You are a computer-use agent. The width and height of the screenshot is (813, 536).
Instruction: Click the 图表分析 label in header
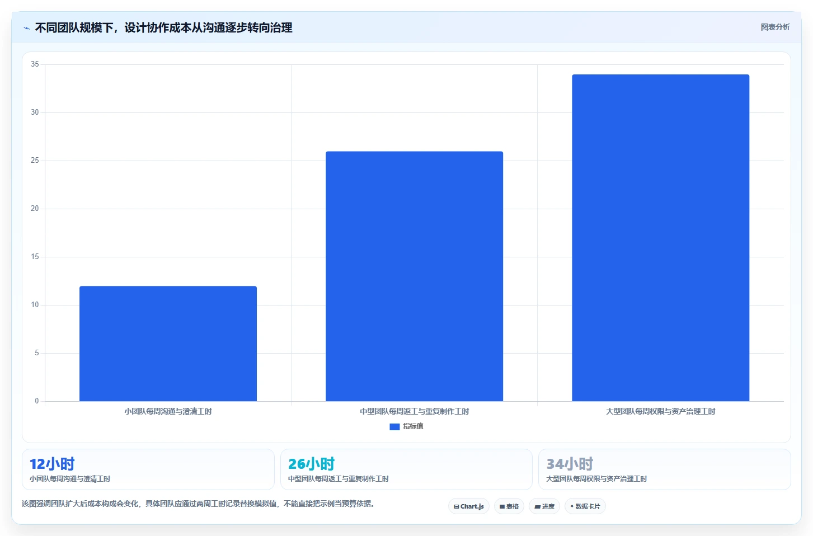[x=775, y=27]
